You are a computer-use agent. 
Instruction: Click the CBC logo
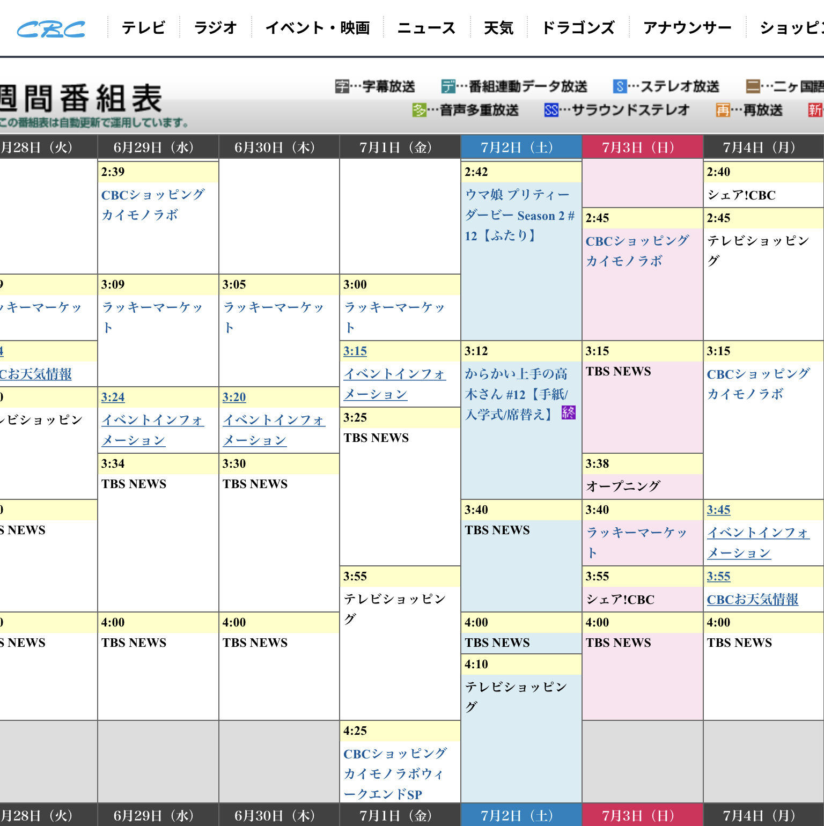coord(51,29)
